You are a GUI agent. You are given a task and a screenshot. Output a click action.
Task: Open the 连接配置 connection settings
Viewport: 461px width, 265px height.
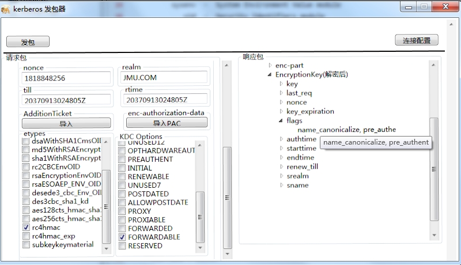point(417,40)
